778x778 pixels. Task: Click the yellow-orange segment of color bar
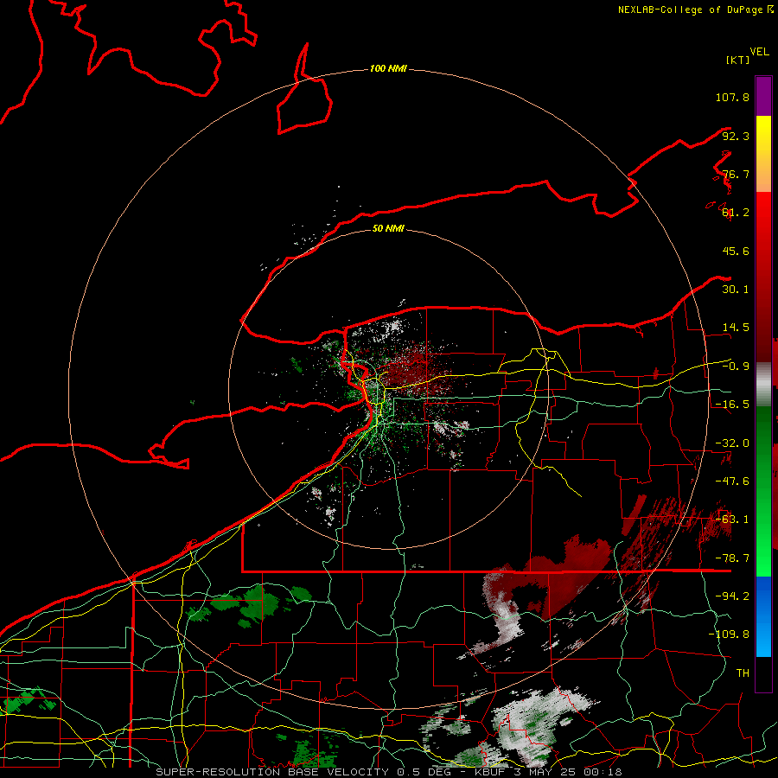763,154
